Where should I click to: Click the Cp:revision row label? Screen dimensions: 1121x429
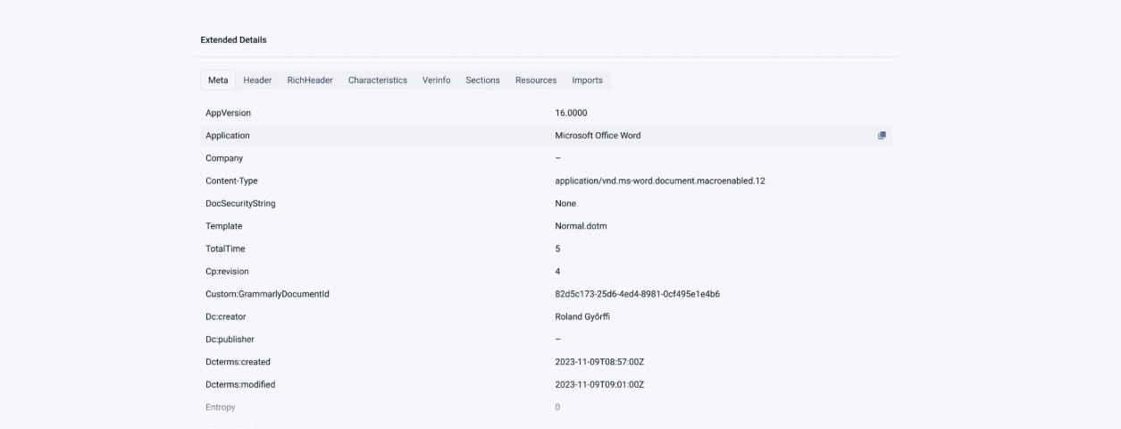pos(229,271)
